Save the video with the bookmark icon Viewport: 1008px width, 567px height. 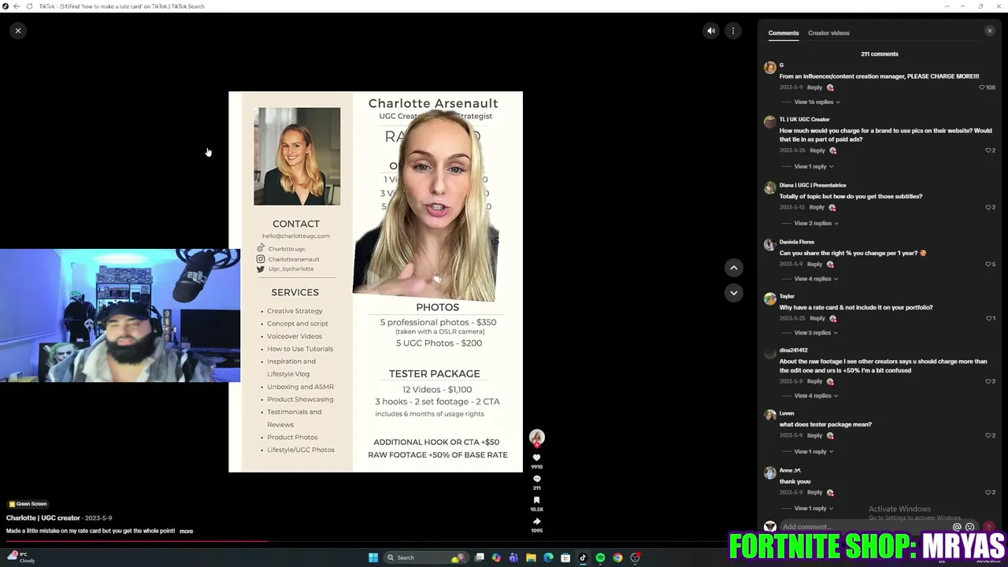coord(536,500)
